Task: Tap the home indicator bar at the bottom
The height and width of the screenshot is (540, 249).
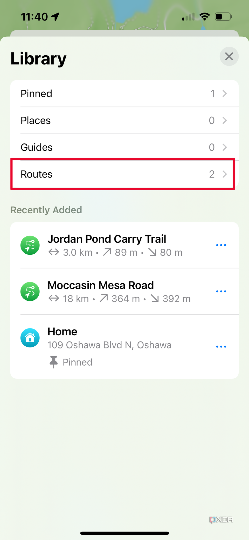Action: point(125,532)
